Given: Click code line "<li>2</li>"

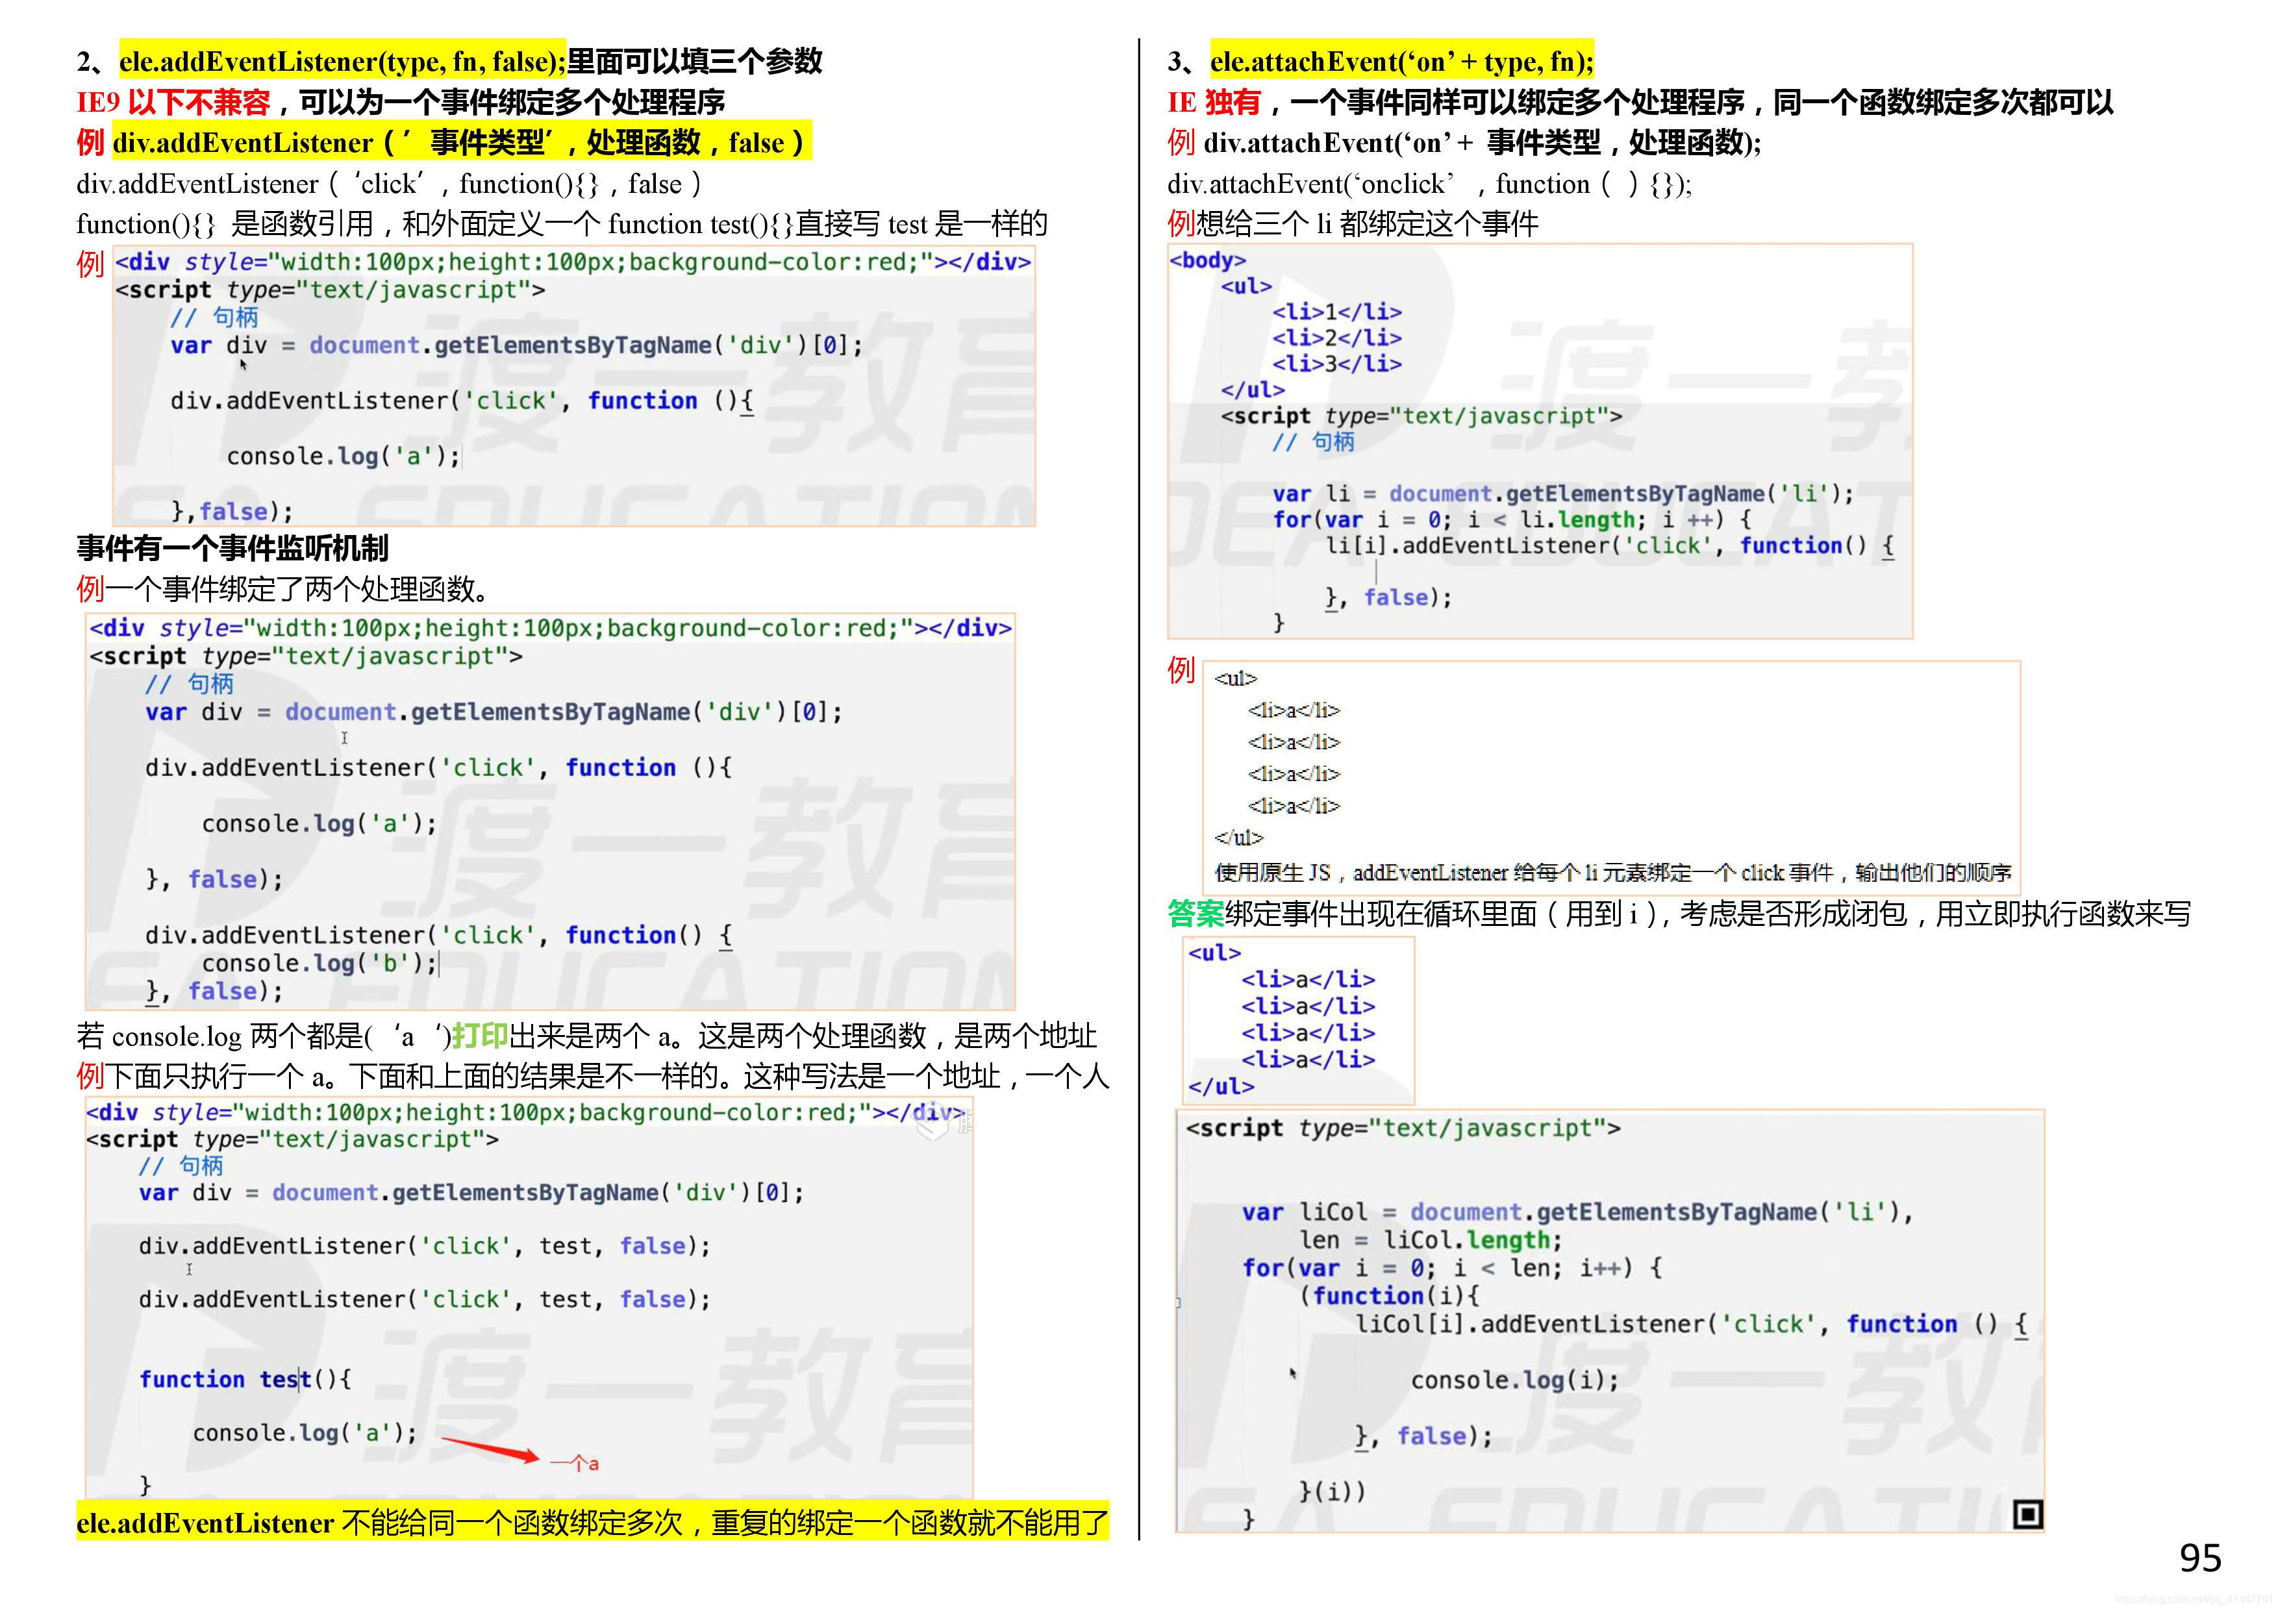Looking at the screenshot, I should point(1338,337).
